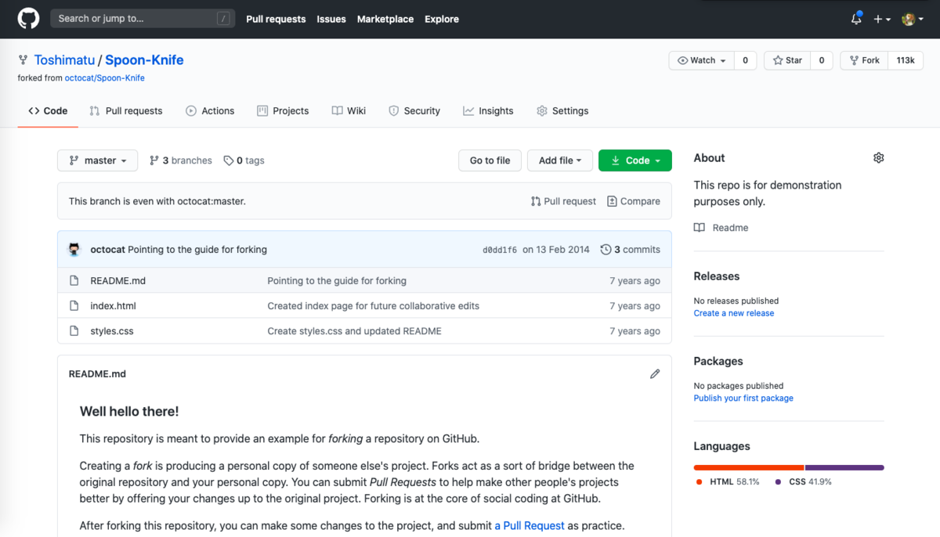Image resolution: width=940 pixels, height=537 pixels.
Task: Click Publish your first package
Action: 743,398
